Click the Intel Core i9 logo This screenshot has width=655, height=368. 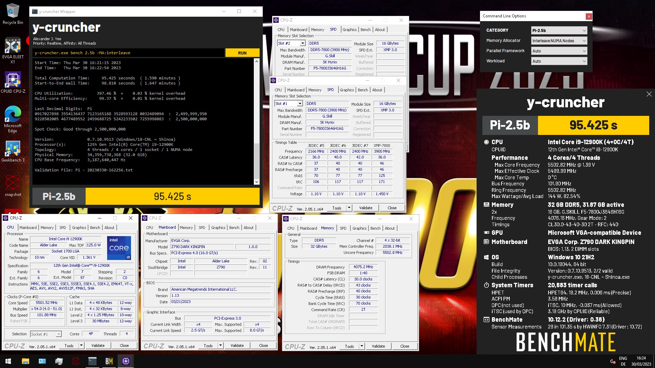pos(119,248)
